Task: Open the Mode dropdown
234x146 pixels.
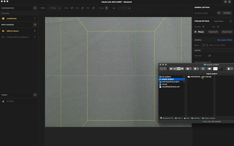Action: [54, 8]
